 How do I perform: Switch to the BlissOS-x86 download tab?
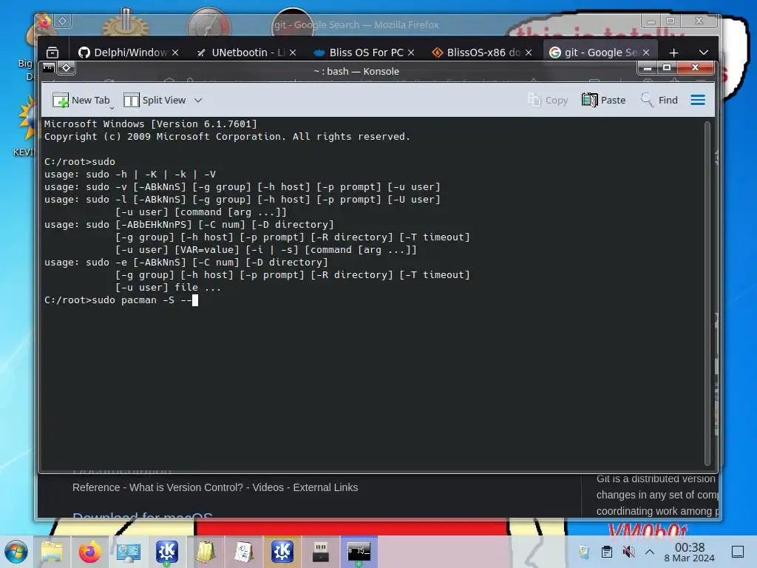[476, 53]
